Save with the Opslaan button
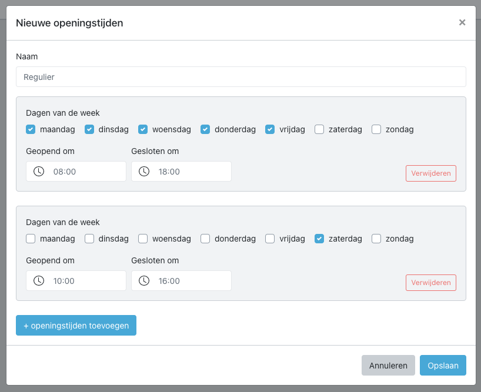The height and width of the screenshot is (392, 481). coord(443,365)
